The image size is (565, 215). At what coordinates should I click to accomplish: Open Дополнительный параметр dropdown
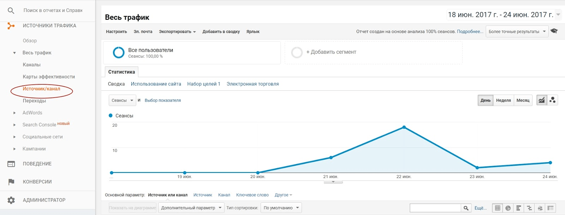tap(191, 208)
